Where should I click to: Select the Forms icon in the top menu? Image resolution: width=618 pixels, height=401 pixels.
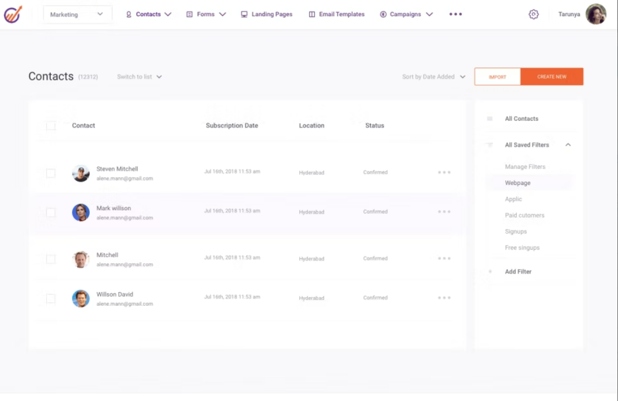pos(189,14)
